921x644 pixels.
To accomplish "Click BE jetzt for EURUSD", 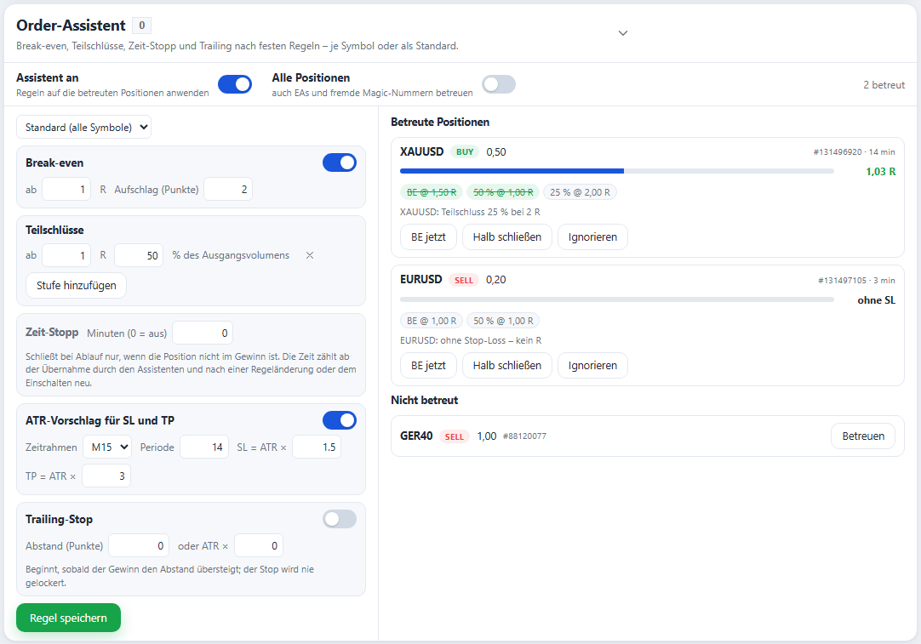I will [428, 365].
